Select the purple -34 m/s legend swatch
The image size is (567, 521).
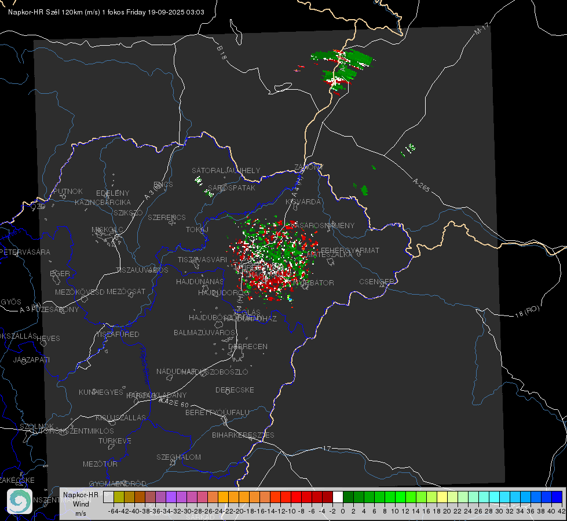pos(171,497)
